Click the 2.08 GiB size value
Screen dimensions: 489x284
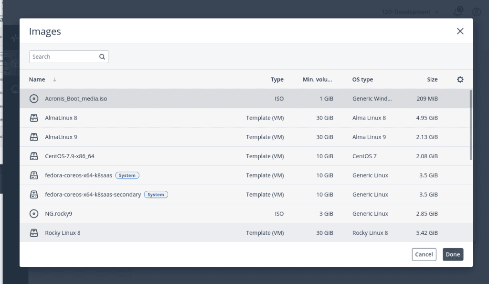[426, 156]
